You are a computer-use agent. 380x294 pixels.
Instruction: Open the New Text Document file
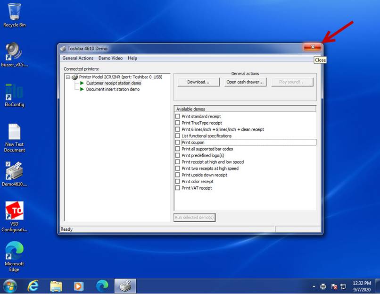(14, 133)
